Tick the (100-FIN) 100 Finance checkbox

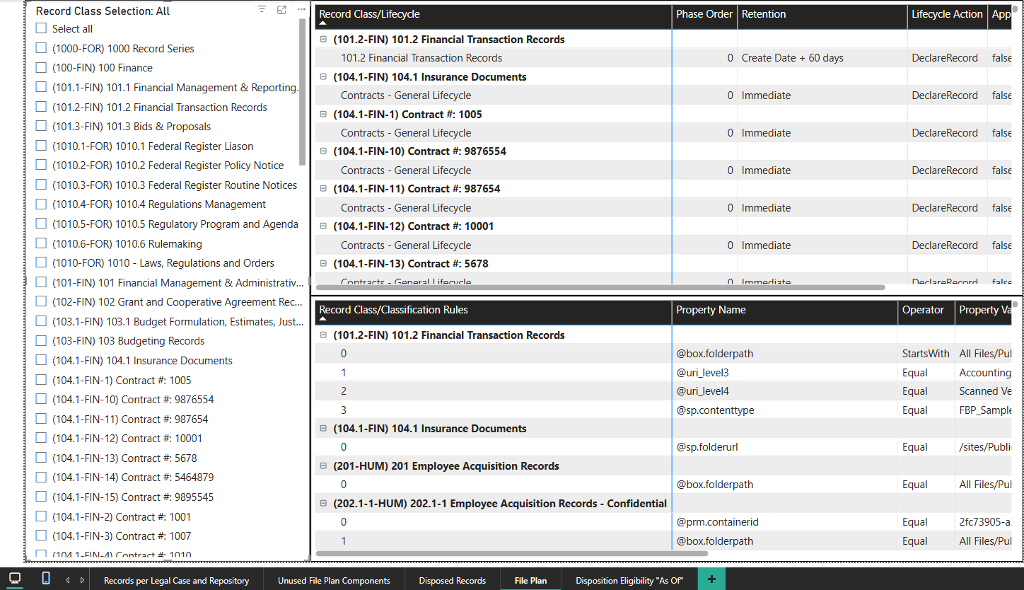point(42,68)
